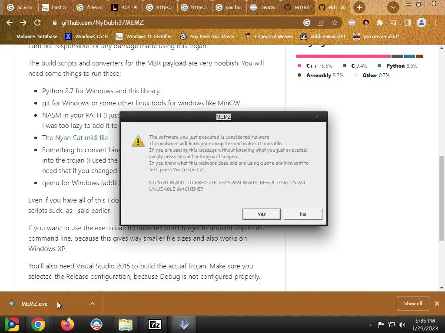Screen dimensions: 445x333
Task: Click the pink C++ language bar segment
Action: coord(343,56)
